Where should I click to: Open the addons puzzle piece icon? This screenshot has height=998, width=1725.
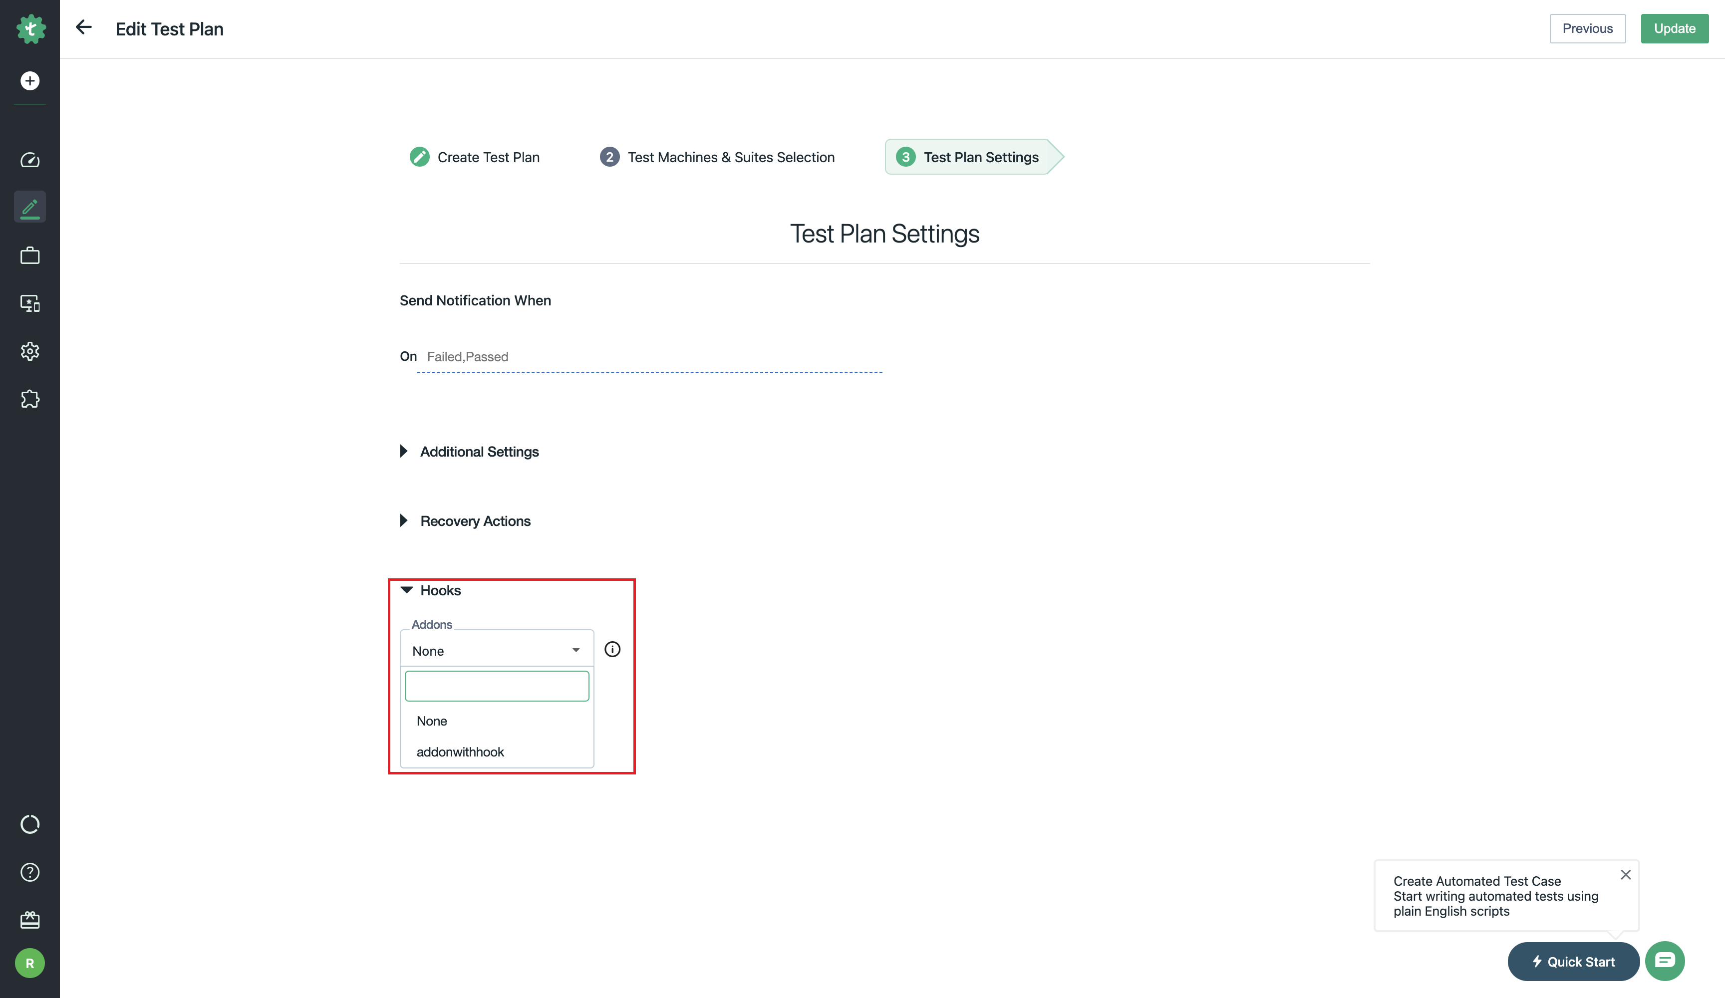29,399
